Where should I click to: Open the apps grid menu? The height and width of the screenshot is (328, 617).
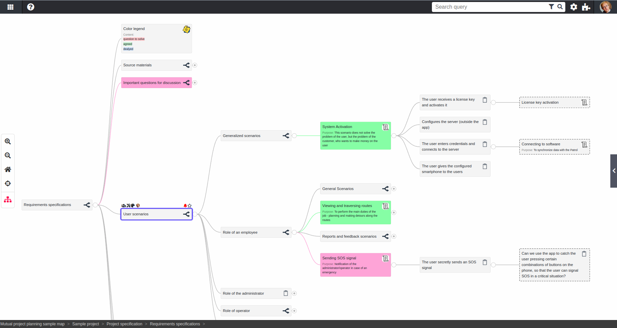point(10,7)
